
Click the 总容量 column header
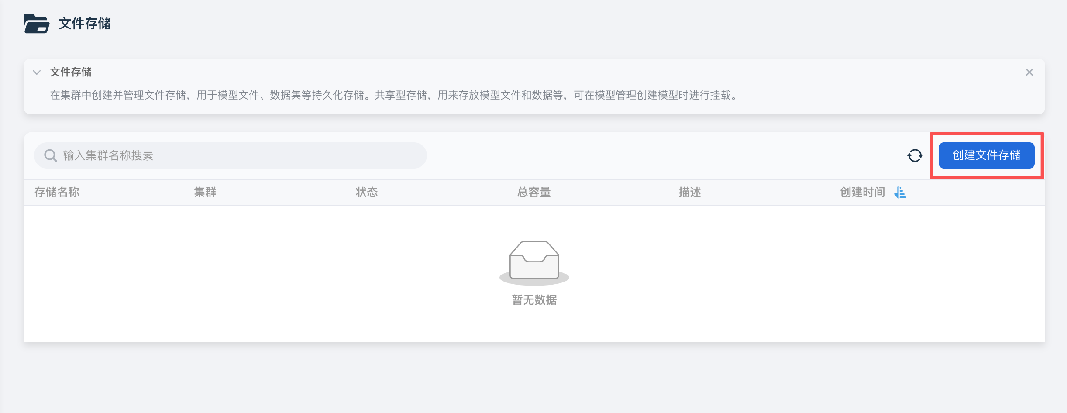click(x=533, y=192)
